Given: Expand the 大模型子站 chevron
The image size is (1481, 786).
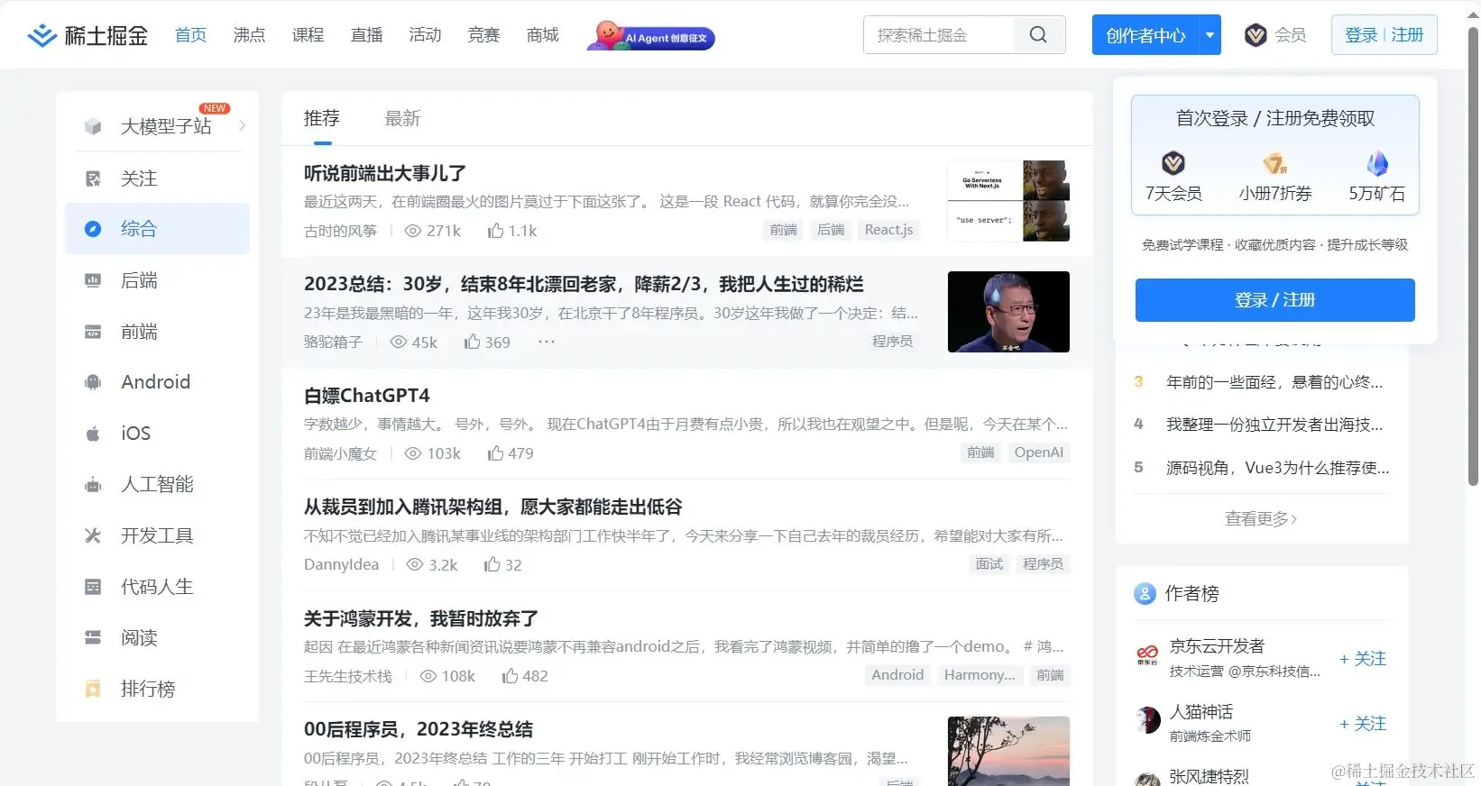Looking at the screenshot, I should [x=242, y=125].
